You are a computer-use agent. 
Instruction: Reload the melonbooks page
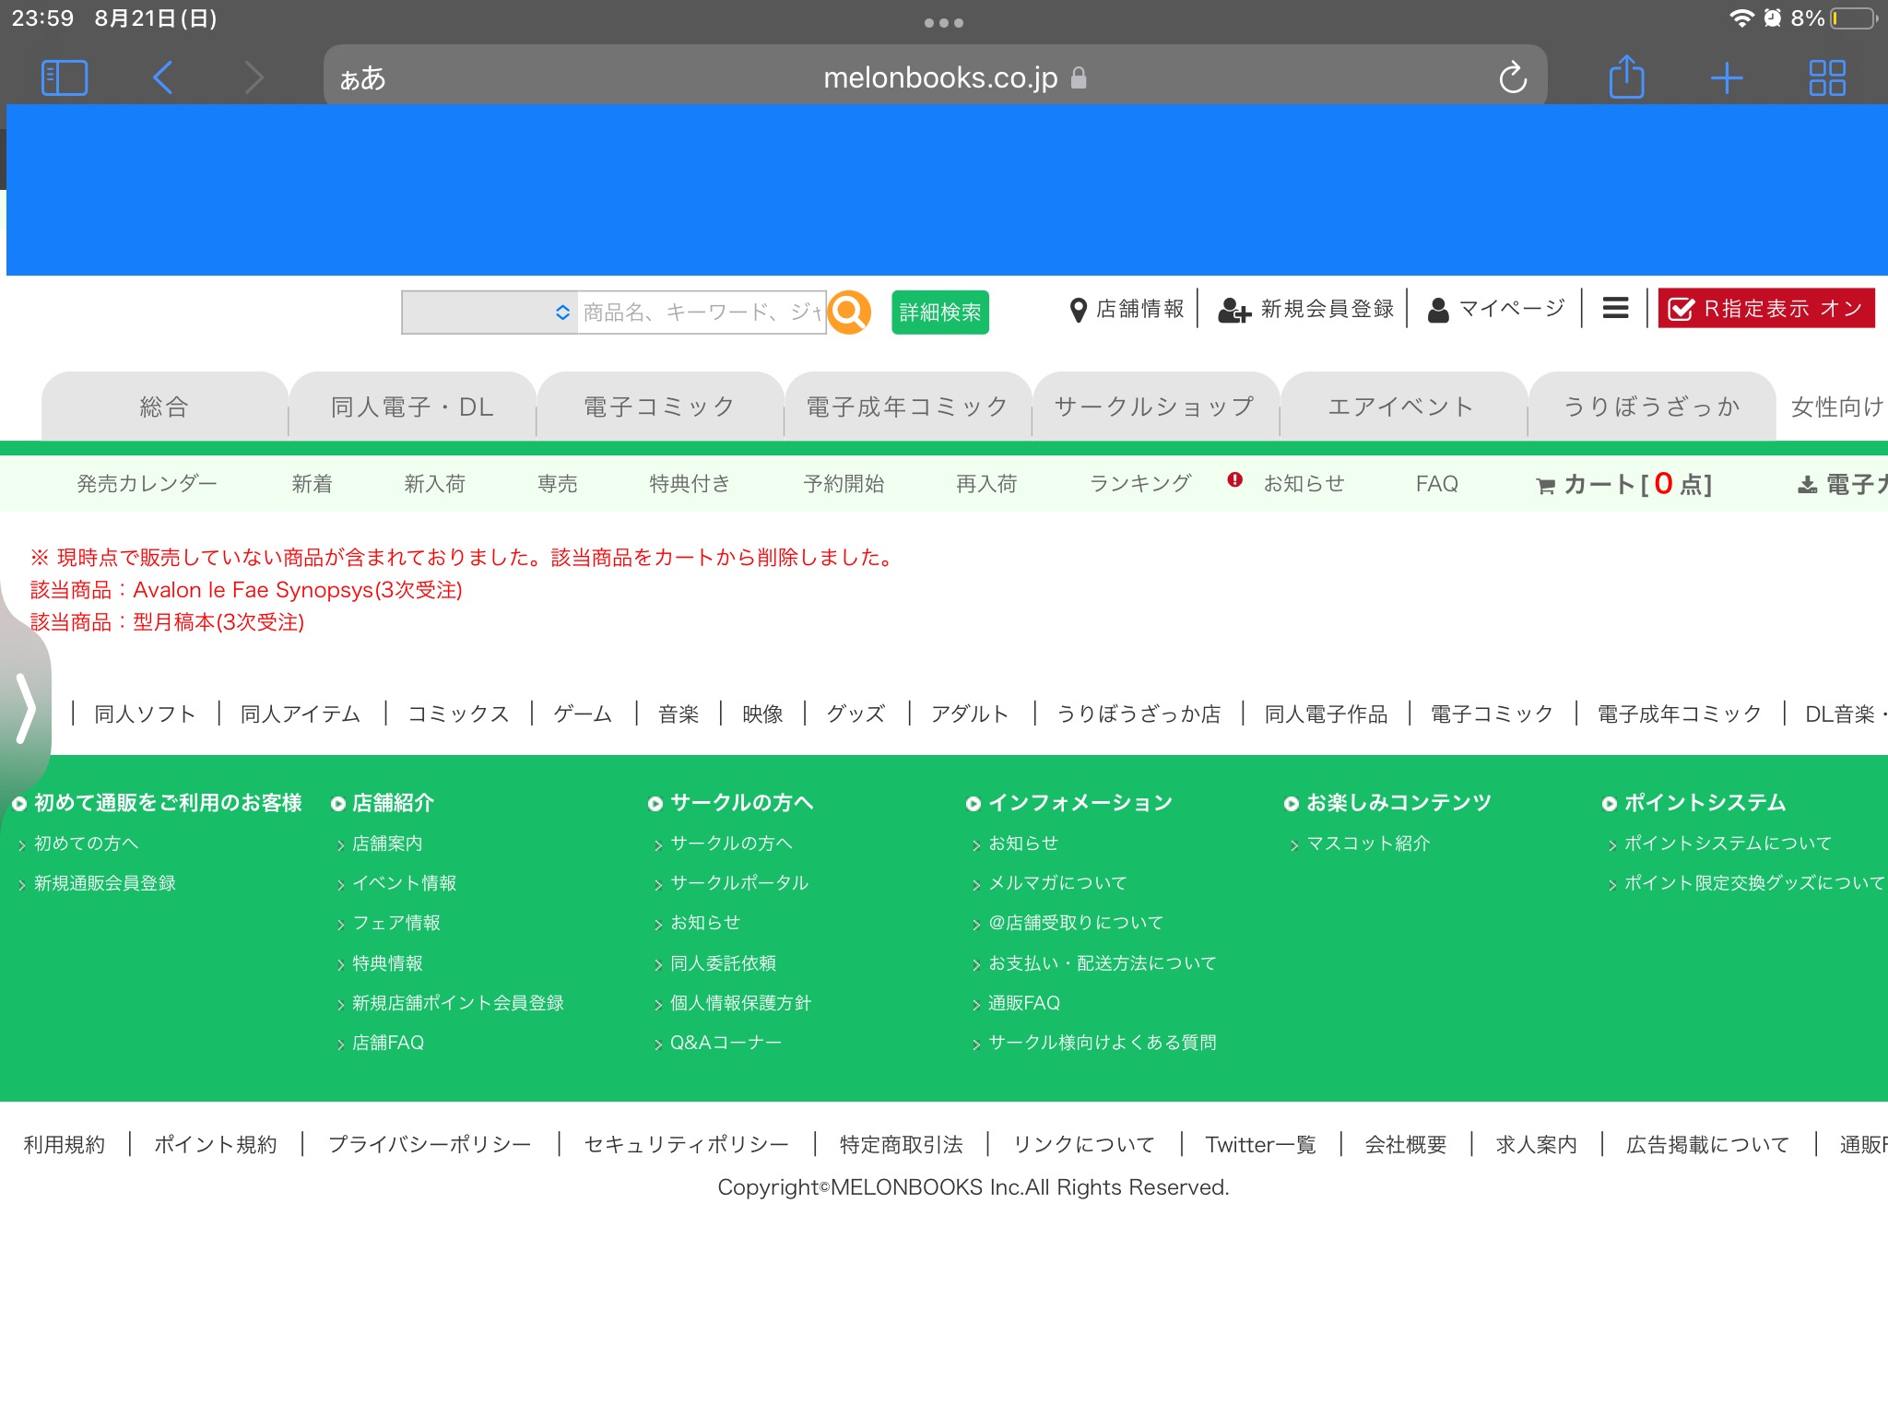pos(1513,78)
